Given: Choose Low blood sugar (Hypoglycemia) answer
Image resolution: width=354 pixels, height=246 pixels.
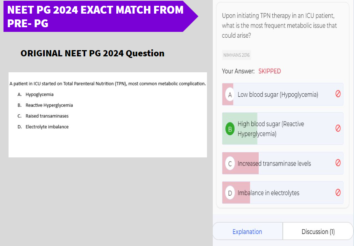Looking at the screenshot, I should coord(283,94).
